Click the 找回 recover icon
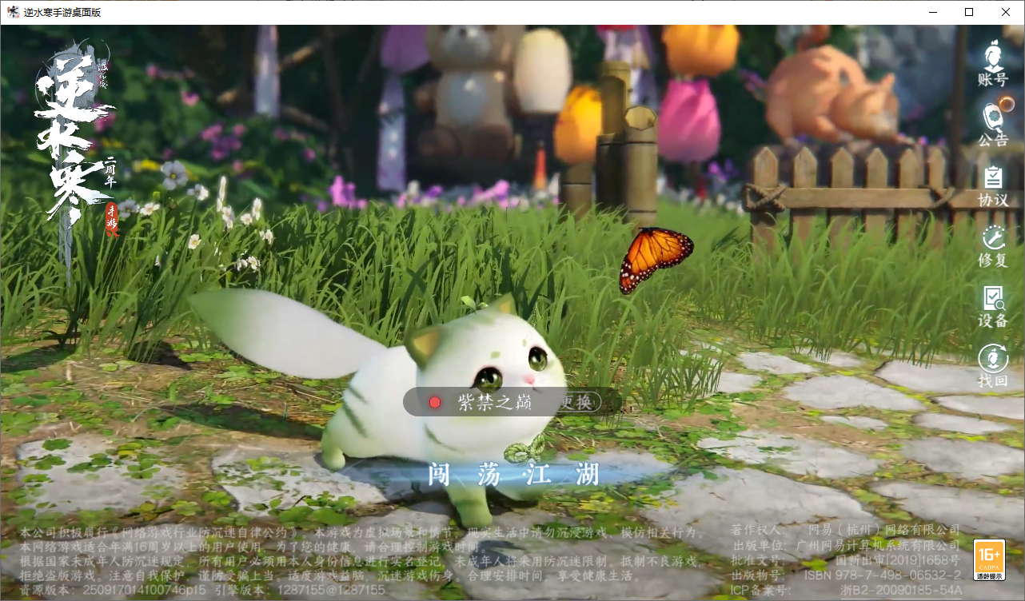Image resolution: width=1025 pixels, height=601 pixels. pos(993,367)
